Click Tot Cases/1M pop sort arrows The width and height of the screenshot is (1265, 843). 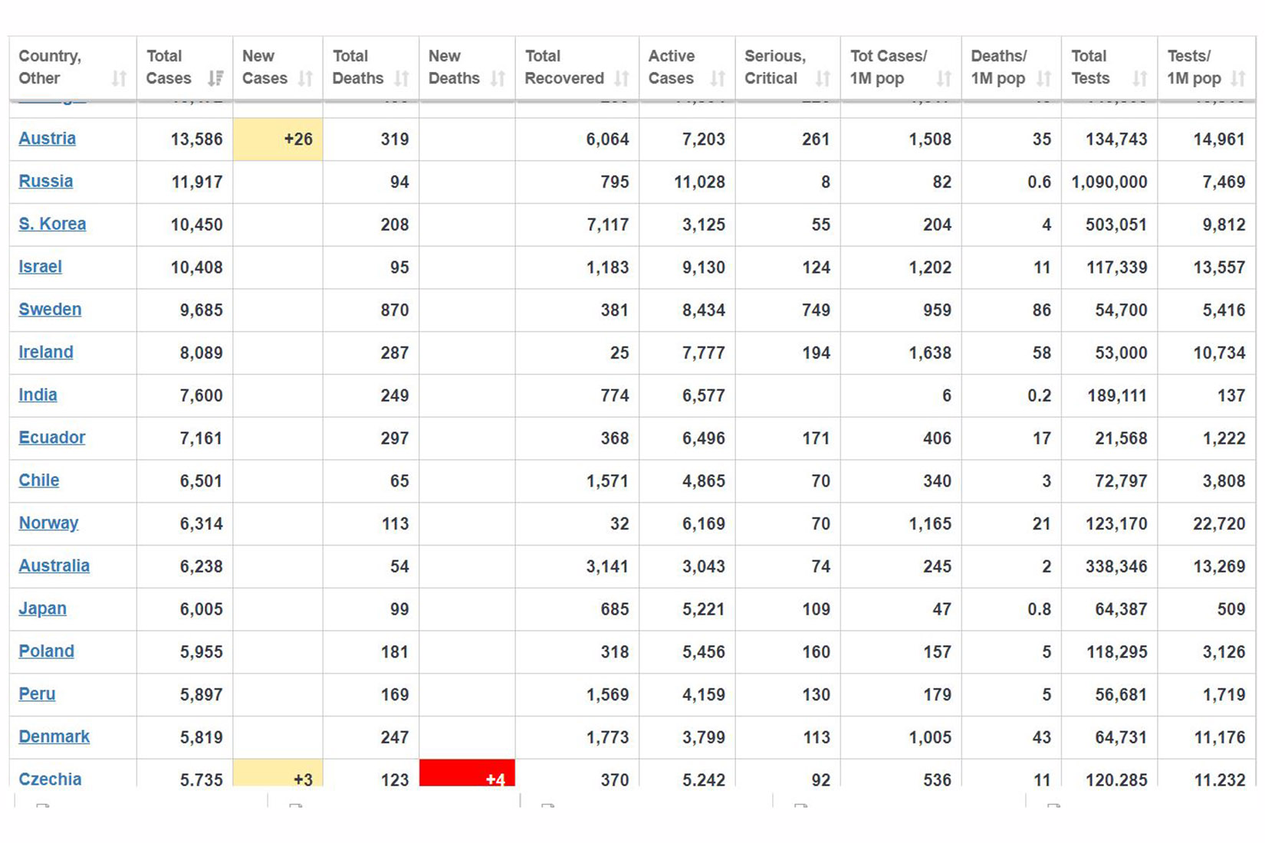click(x=944, y=78)
